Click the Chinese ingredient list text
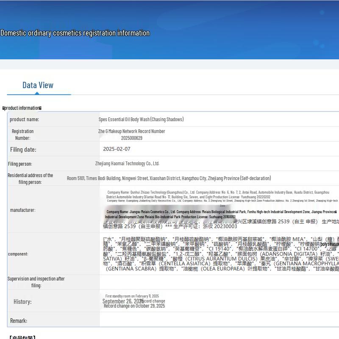The width and height of the screenshot is (339, 339). 220,253
